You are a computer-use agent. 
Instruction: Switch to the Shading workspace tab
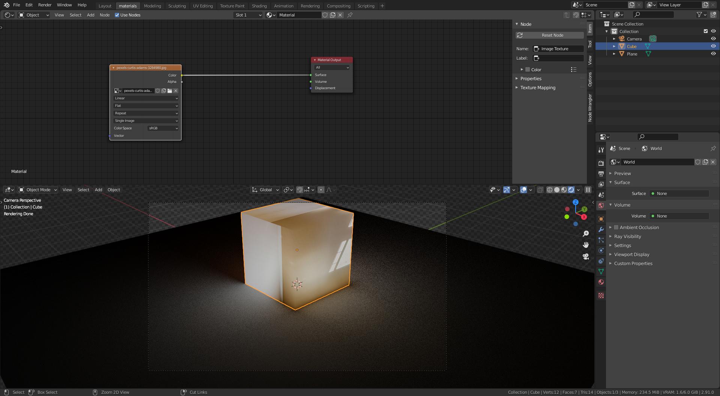tap(259, 6)
